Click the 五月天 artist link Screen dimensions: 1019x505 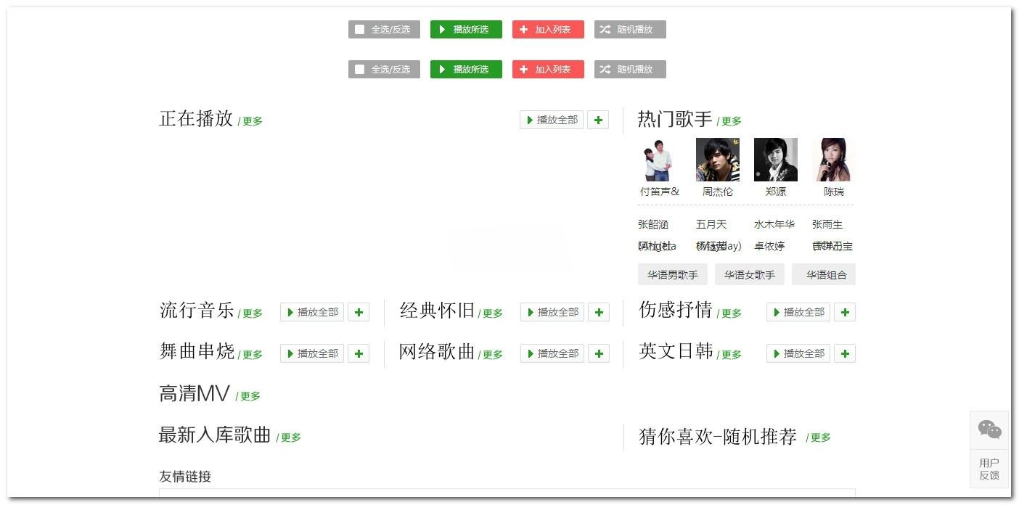[x=712, y=224]
